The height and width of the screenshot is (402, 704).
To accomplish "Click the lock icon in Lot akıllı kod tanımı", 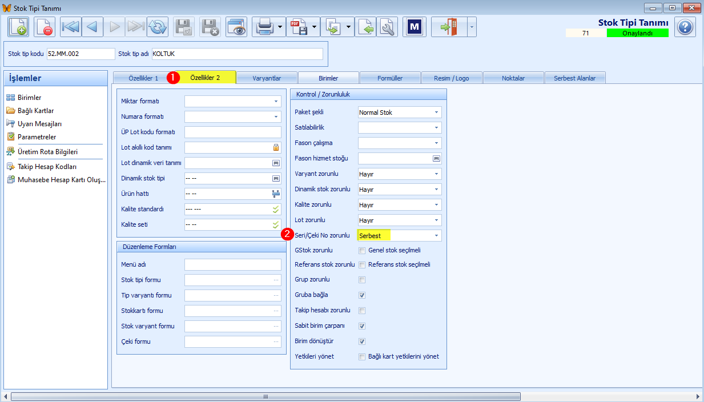I will pos(276,147).
